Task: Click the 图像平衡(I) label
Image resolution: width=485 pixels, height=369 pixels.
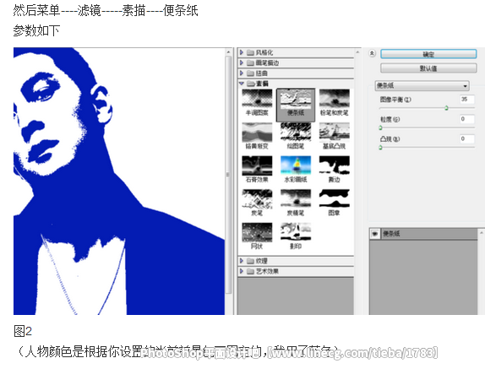Action: pos(395,100)
